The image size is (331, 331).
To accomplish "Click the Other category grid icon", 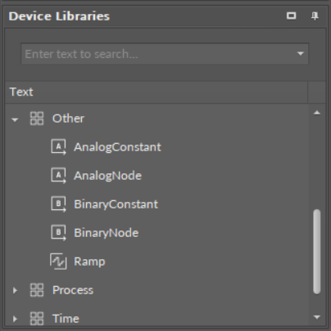I will point(37,119).
